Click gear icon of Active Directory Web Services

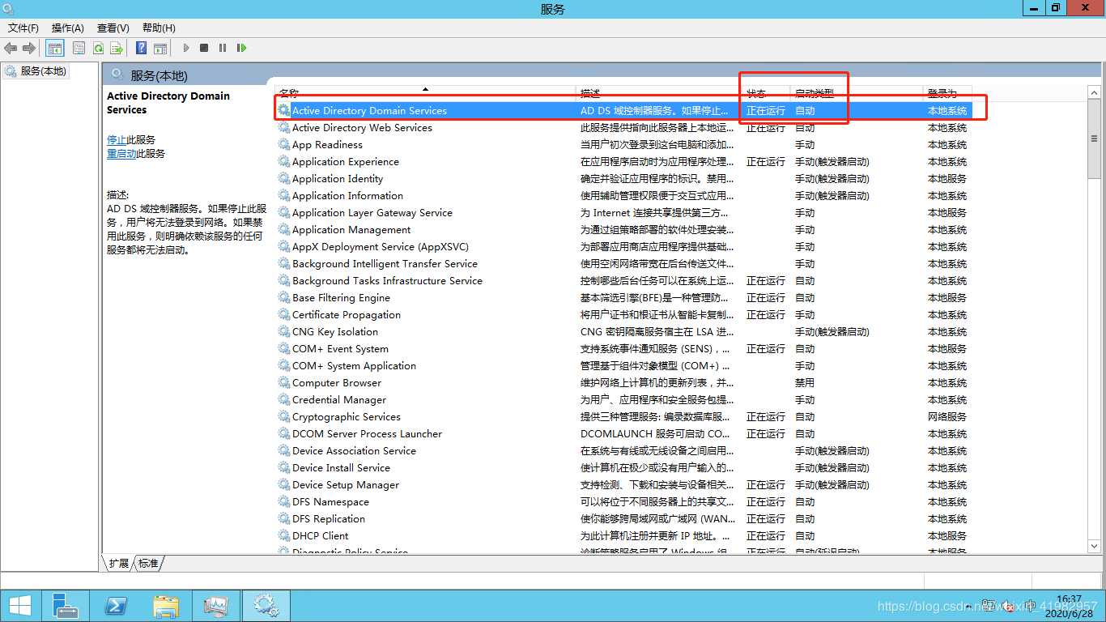[284, 128]
